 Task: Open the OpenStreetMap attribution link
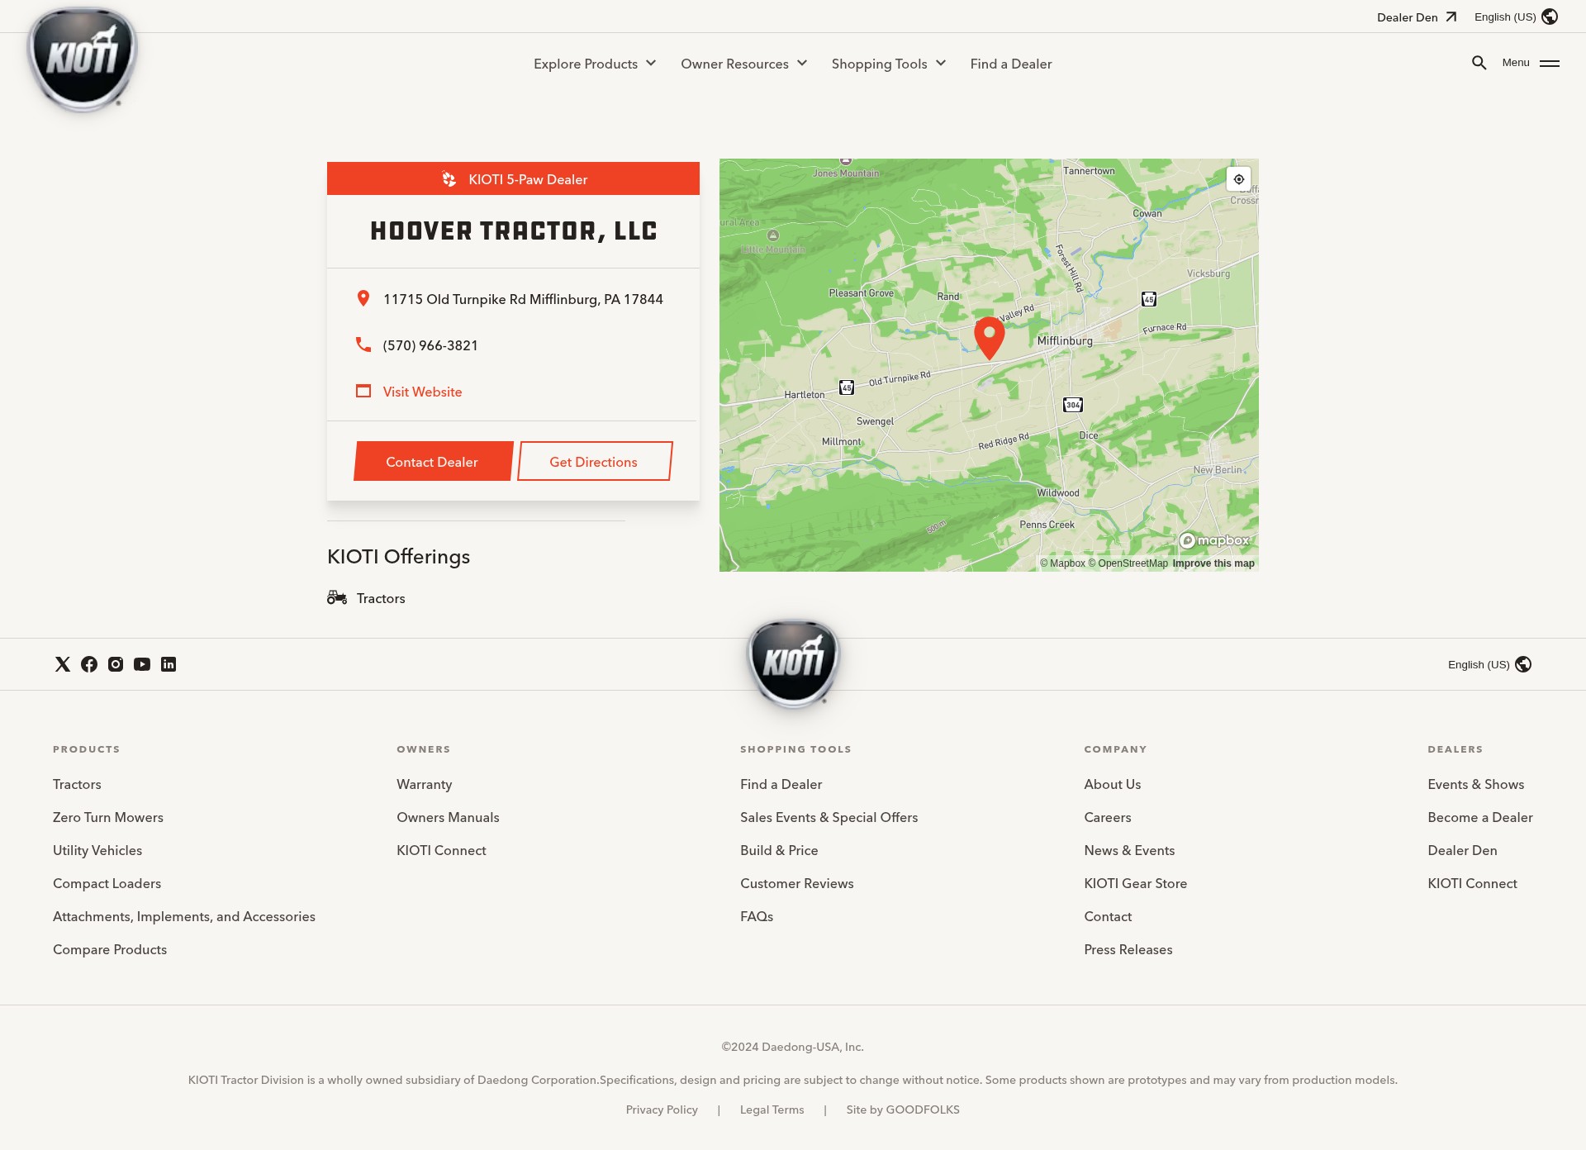coord(1128,563)
